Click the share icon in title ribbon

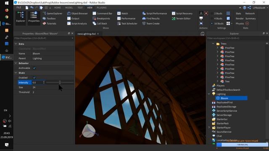point(249,8)
